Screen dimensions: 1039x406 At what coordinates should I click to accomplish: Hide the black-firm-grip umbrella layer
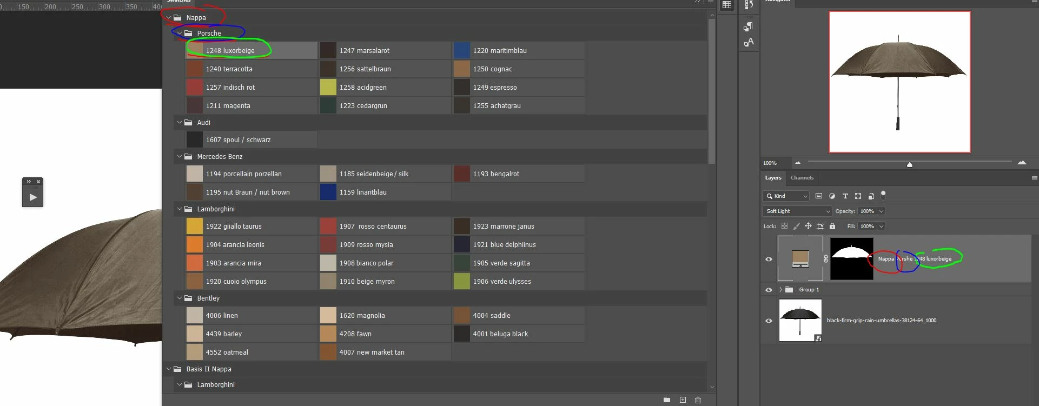[x=769, y=321]
